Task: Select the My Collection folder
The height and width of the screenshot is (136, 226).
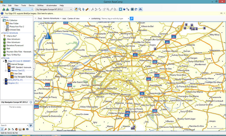Action: click(x=12, y=20)
